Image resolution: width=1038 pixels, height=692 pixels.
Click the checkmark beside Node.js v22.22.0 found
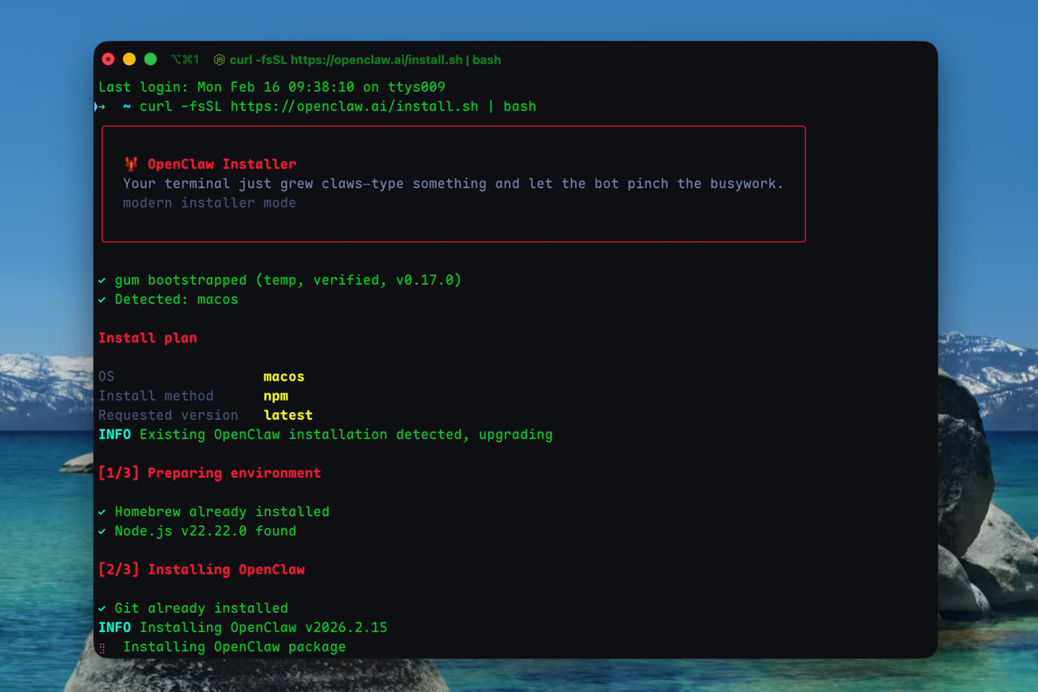[x=102, y=531]
